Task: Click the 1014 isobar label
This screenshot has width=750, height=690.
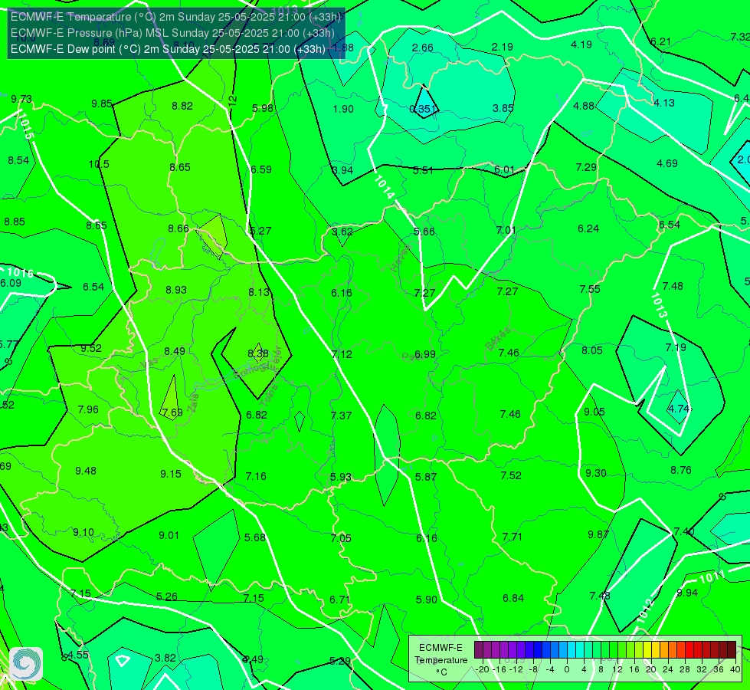Action: pos(385,187)
